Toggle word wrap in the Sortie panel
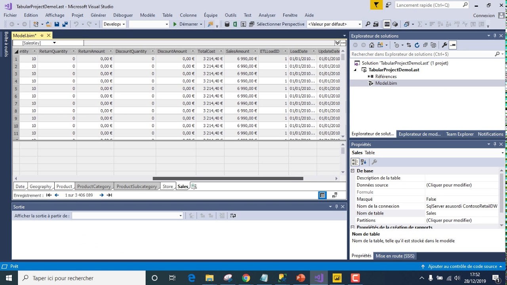 click(x=233, y=216)
